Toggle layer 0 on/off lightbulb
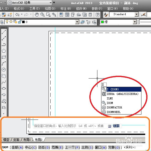The image size is (151, 151). click(7, 22)
